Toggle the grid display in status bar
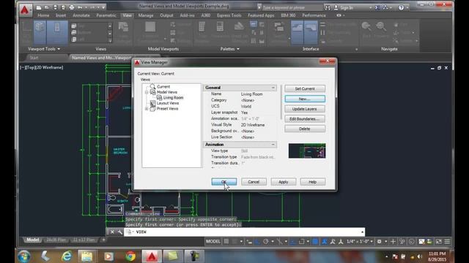469x263 pixels. (226, 242)
